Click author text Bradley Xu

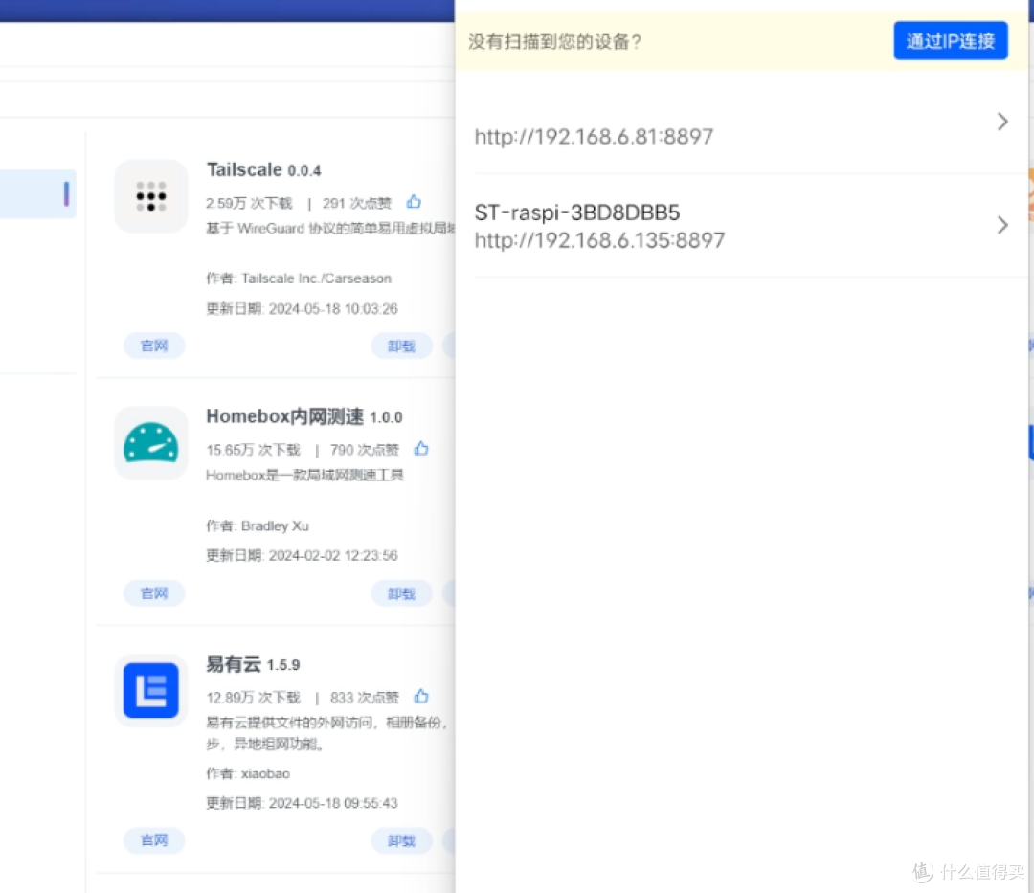[275, 525]
